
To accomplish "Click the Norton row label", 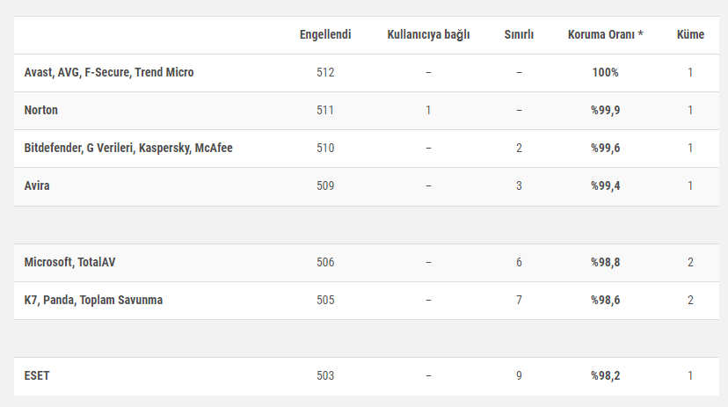I will click(41, 110).
